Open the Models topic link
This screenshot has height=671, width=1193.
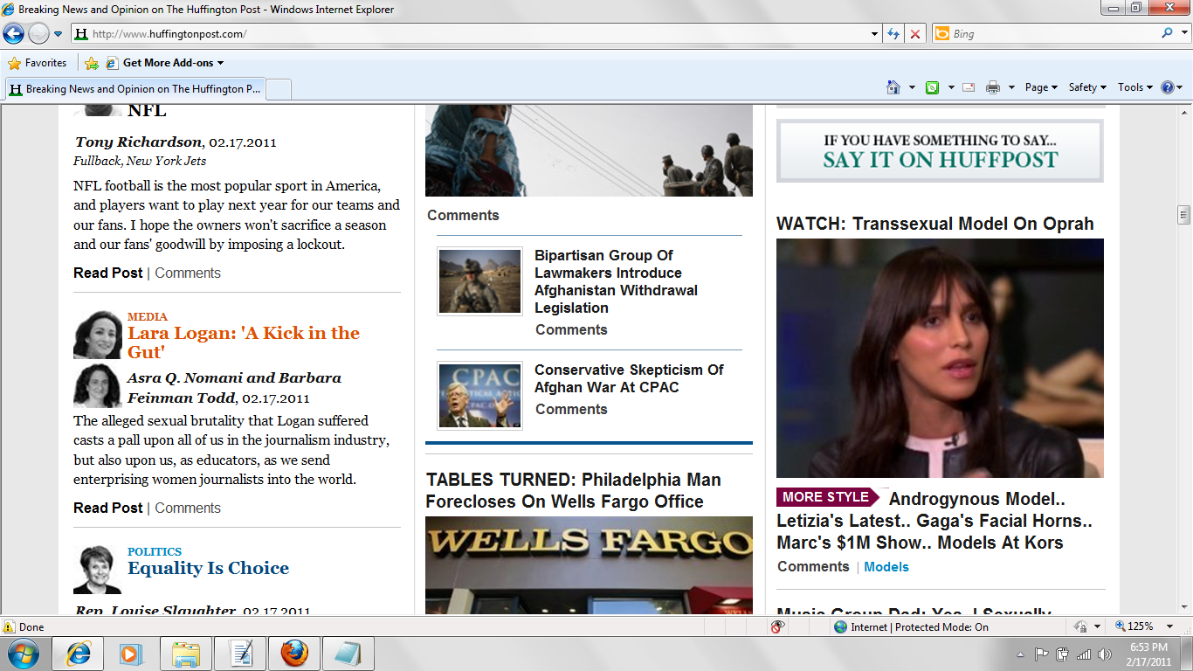(886, 567)
